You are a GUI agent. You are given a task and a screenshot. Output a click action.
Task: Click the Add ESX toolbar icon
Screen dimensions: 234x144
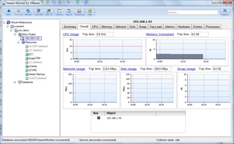click(x=39, y=12)
